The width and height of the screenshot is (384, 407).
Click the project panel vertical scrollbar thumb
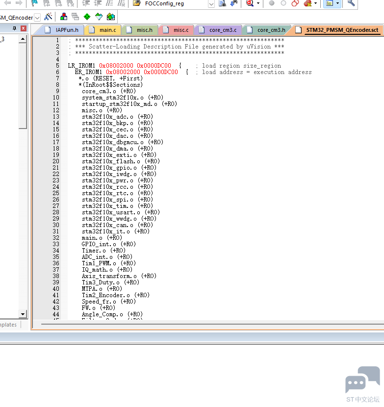pyautogui.click(x=23, y=86)
